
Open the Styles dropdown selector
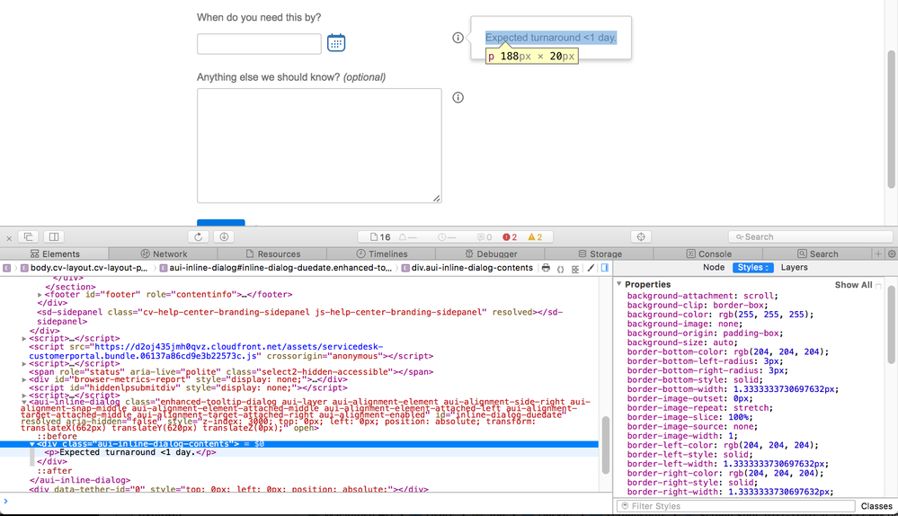pos(753,268)
